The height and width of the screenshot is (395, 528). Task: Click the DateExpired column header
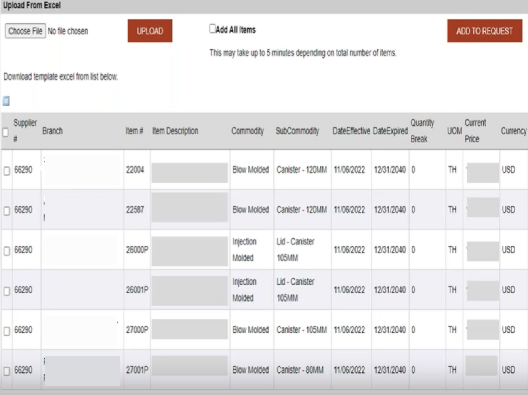390,131
